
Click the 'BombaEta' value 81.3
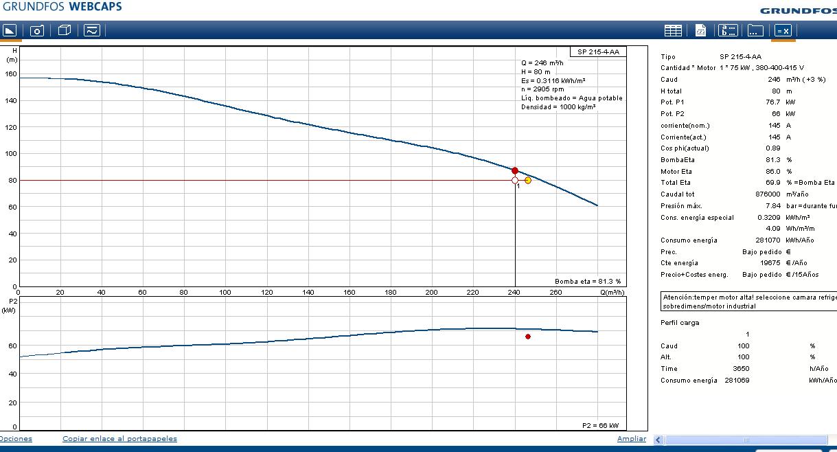point(773,160)
